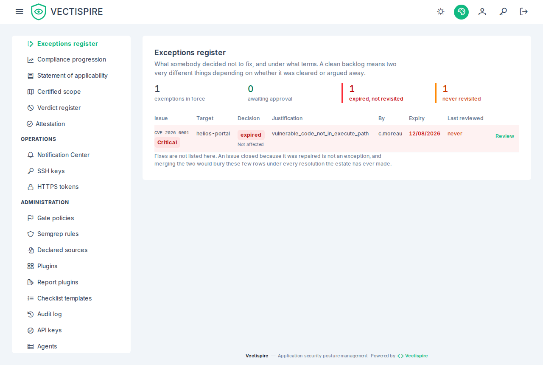Image resolution: width=543 pixels, height=365 pixels.
Task: Click the vulnerable_code_not_in_execute_path justification
Action: (320, 133)
